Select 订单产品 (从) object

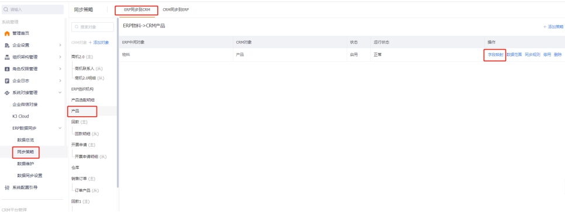click(87, 190)
